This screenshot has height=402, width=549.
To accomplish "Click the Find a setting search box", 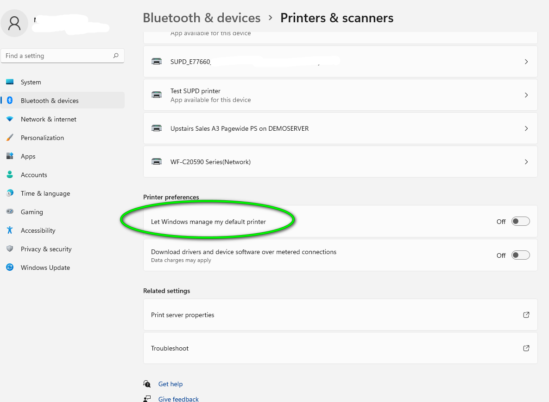I will [63, 55].
